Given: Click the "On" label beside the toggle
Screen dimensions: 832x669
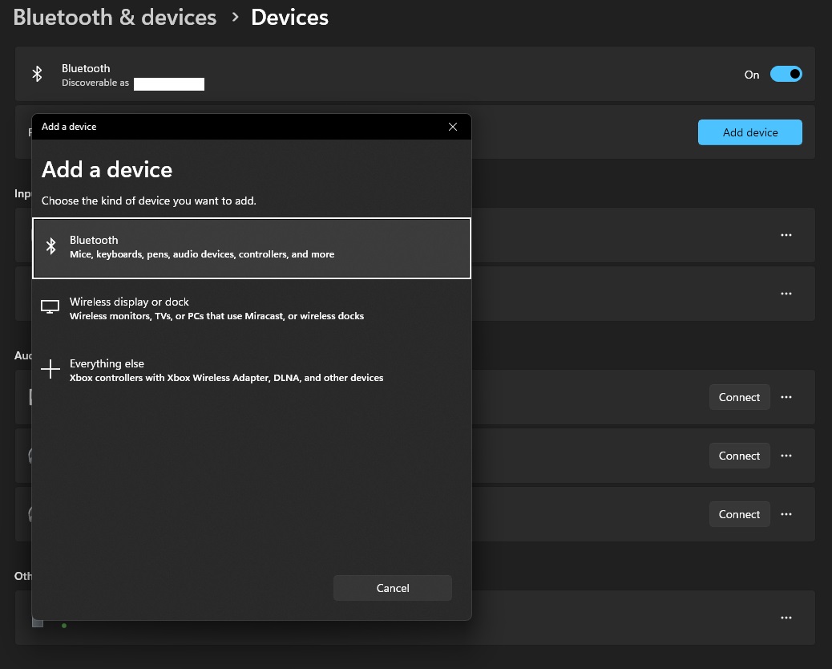Looking at the screenshot, I should coord(751,75).
